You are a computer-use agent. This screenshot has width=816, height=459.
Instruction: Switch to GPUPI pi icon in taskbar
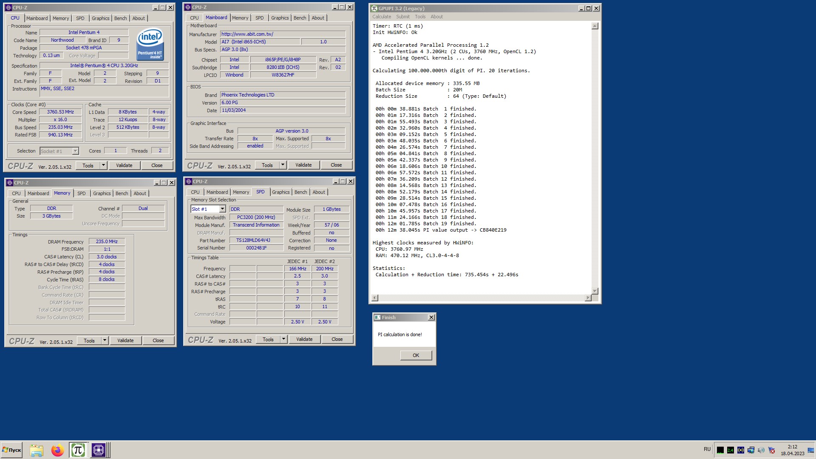pyautogui.click(x=78, y=450)
